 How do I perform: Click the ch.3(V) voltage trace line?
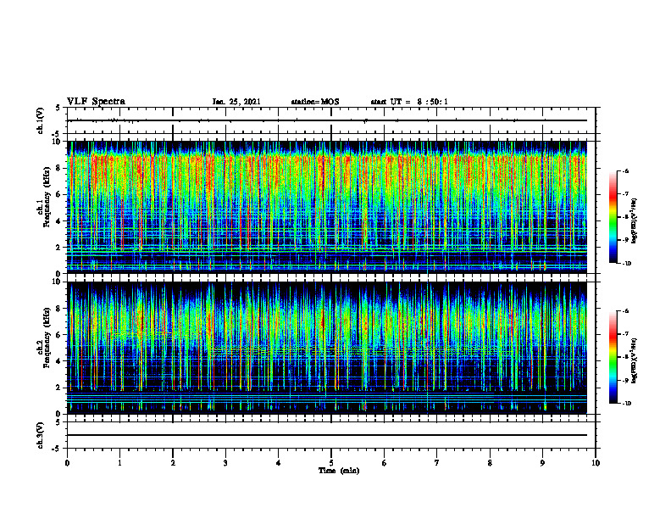pyautogui.click(x=327, y=435)
